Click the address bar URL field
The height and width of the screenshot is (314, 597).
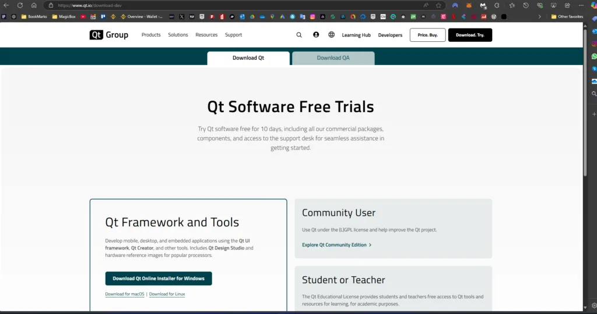(236, 5)
